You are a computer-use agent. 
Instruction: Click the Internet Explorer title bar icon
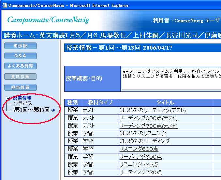click(x=4, y=5)
